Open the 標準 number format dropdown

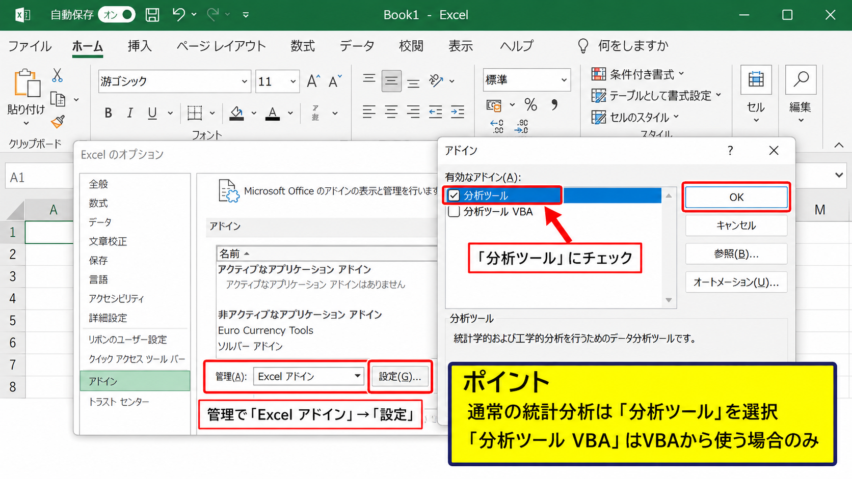pos(564,80)
